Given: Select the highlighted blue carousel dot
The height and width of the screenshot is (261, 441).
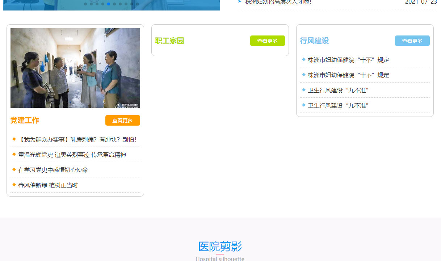Looking at the screenshot, I should click(109, 4).
